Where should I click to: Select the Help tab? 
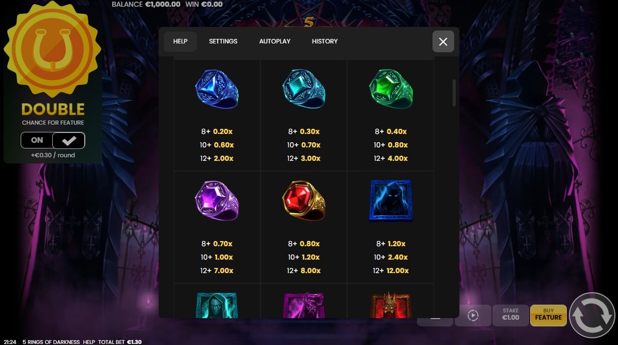[180, 41]
